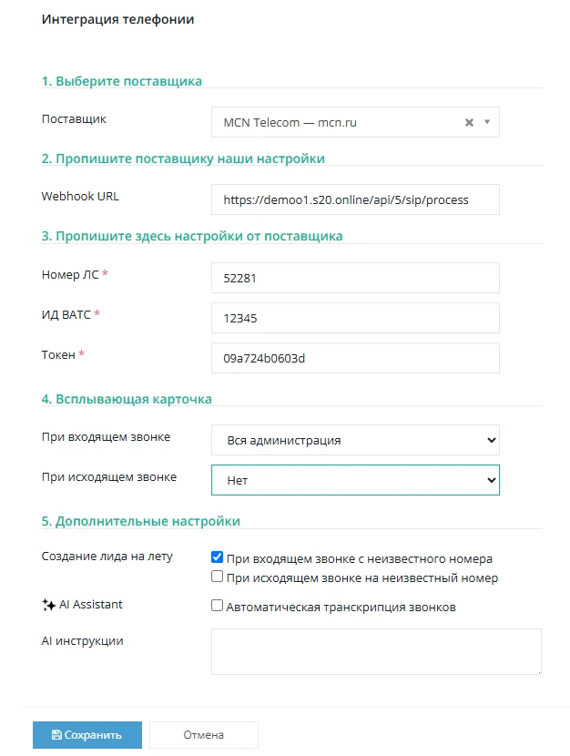Click the 'Дополнительные настройки' section heading

(141, 521)
